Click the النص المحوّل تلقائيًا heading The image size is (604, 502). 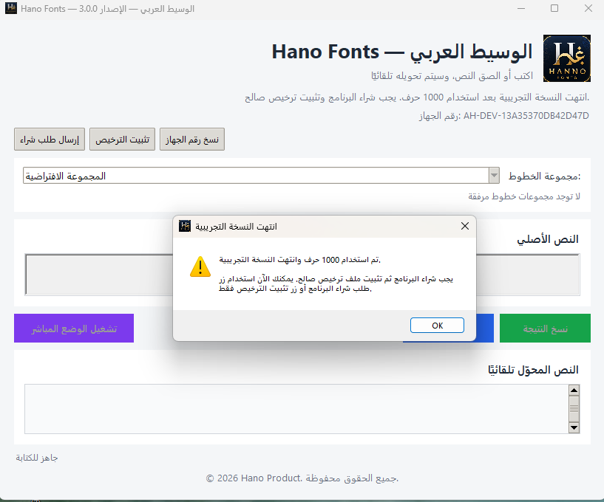[533, 370]
